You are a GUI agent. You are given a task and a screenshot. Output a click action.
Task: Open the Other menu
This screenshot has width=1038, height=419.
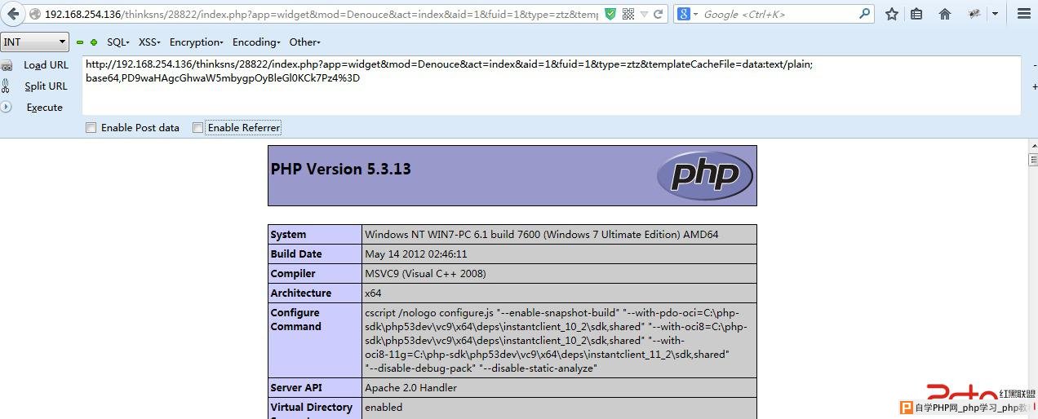click(304, 42)
